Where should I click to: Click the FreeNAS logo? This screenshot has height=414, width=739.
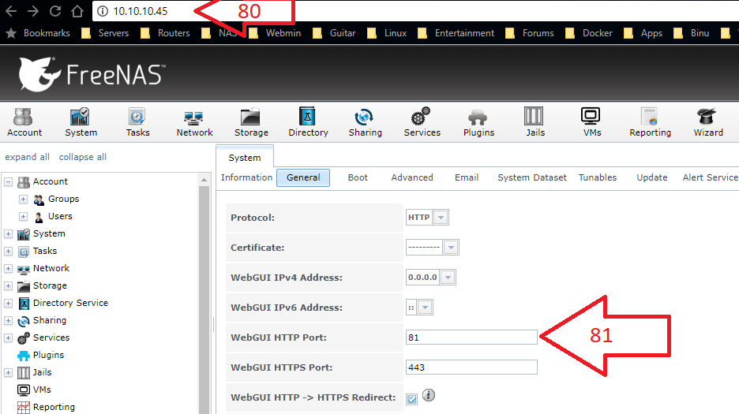[92, 74]
